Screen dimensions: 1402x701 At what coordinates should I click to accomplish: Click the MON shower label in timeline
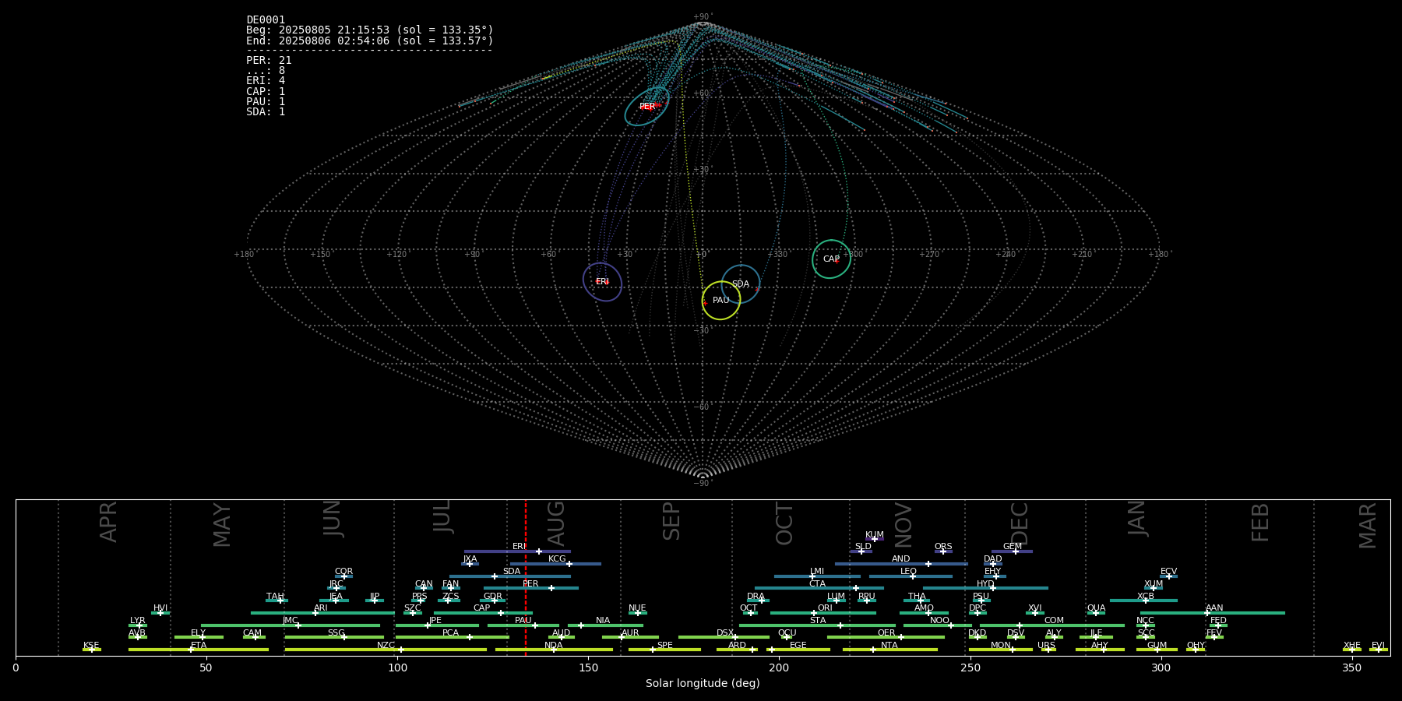(x=1000, y=646)
